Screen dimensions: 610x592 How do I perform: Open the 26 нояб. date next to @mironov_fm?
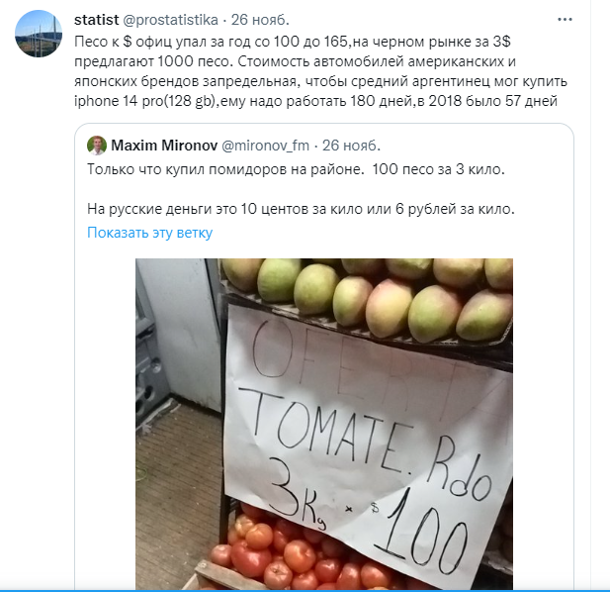click(351, 146)
